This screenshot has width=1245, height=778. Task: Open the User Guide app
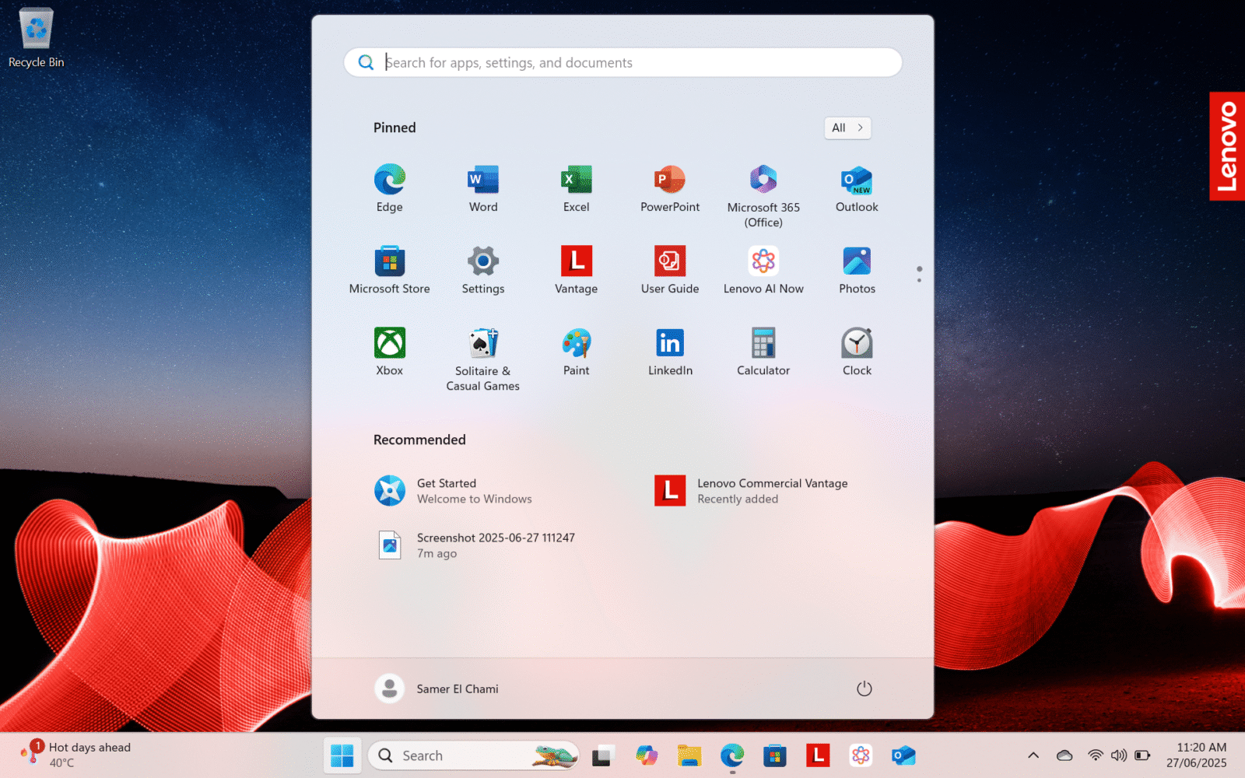click(x=670, y=271)
